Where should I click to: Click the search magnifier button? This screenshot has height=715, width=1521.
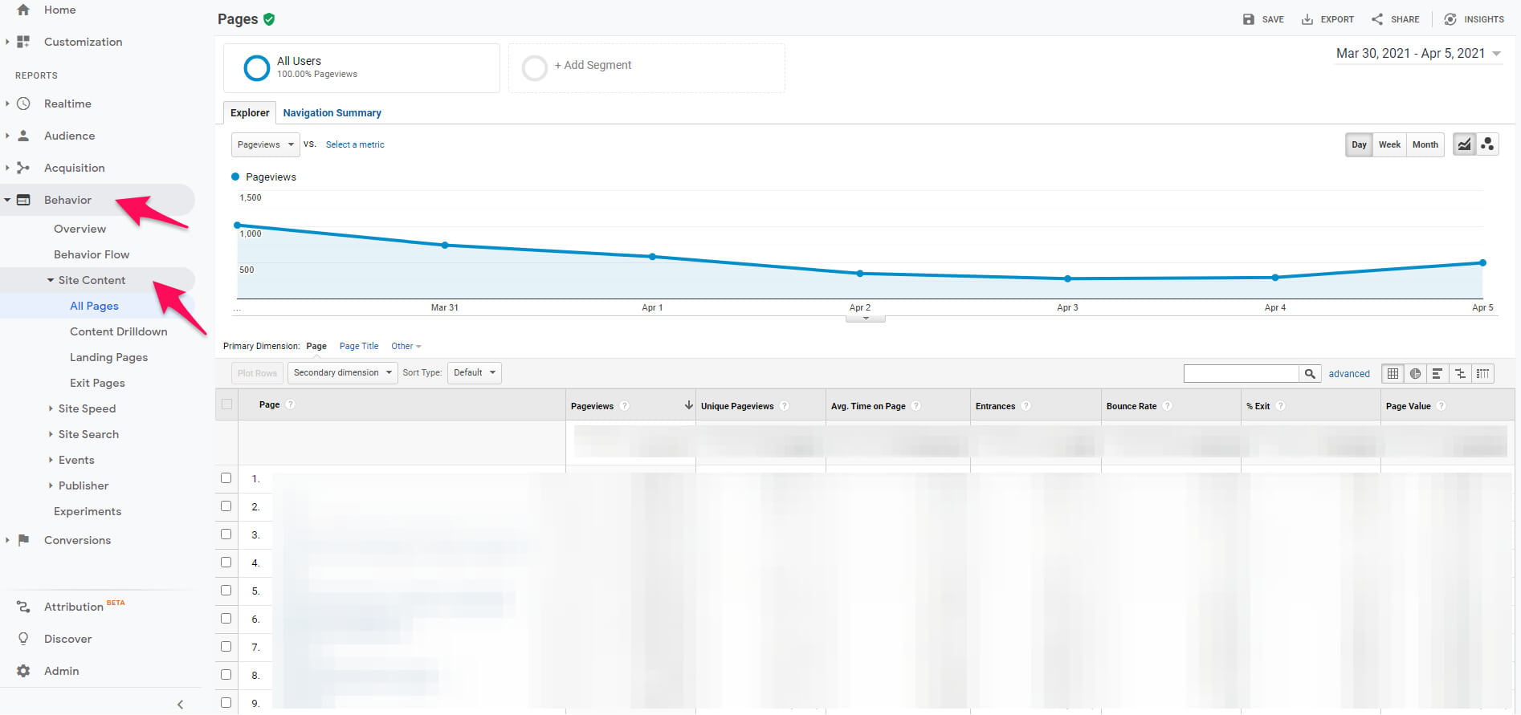click(1310, 373)
